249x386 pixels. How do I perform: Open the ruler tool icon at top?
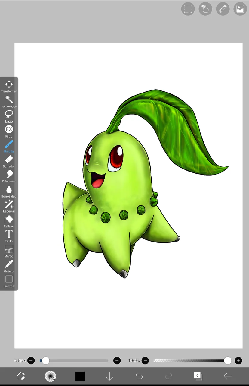coord(223,9)
